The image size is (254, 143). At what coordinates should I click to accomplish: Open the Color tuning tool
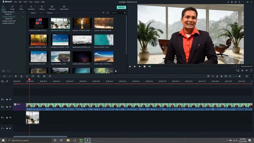tap(38, 76)
